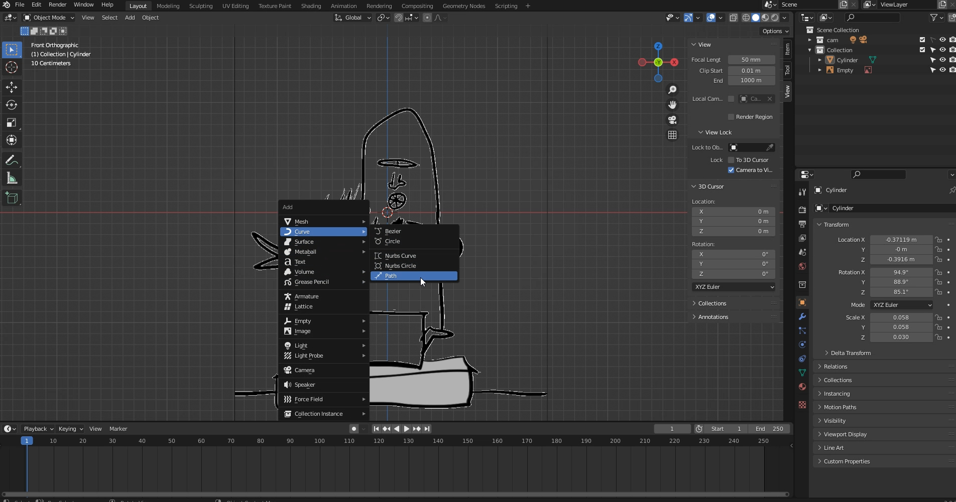Image resolution: width=956 pixels, height=502 pixels.
Task: Toggle camera view in viewport
Action: 672,120
